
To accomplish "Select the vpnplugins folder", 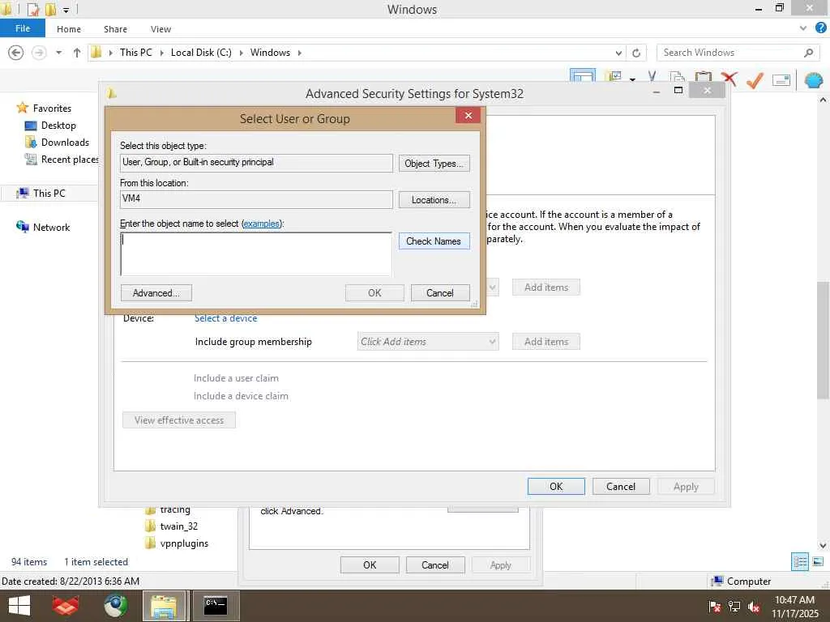I will click(x=177, y=543).
